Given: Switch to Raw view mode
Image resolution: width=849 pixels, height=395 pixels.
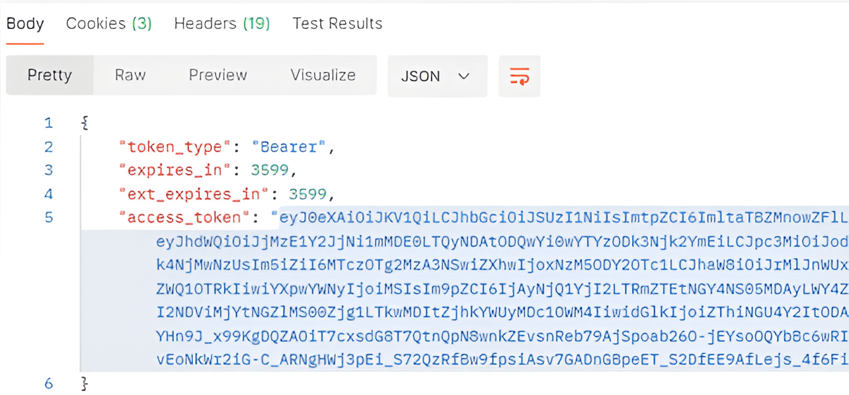Looking at the screenshot, I should [130, 75].
